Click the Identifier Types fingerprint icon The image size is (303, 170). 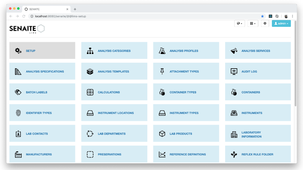pyautogui.click(x=19, y=113)
